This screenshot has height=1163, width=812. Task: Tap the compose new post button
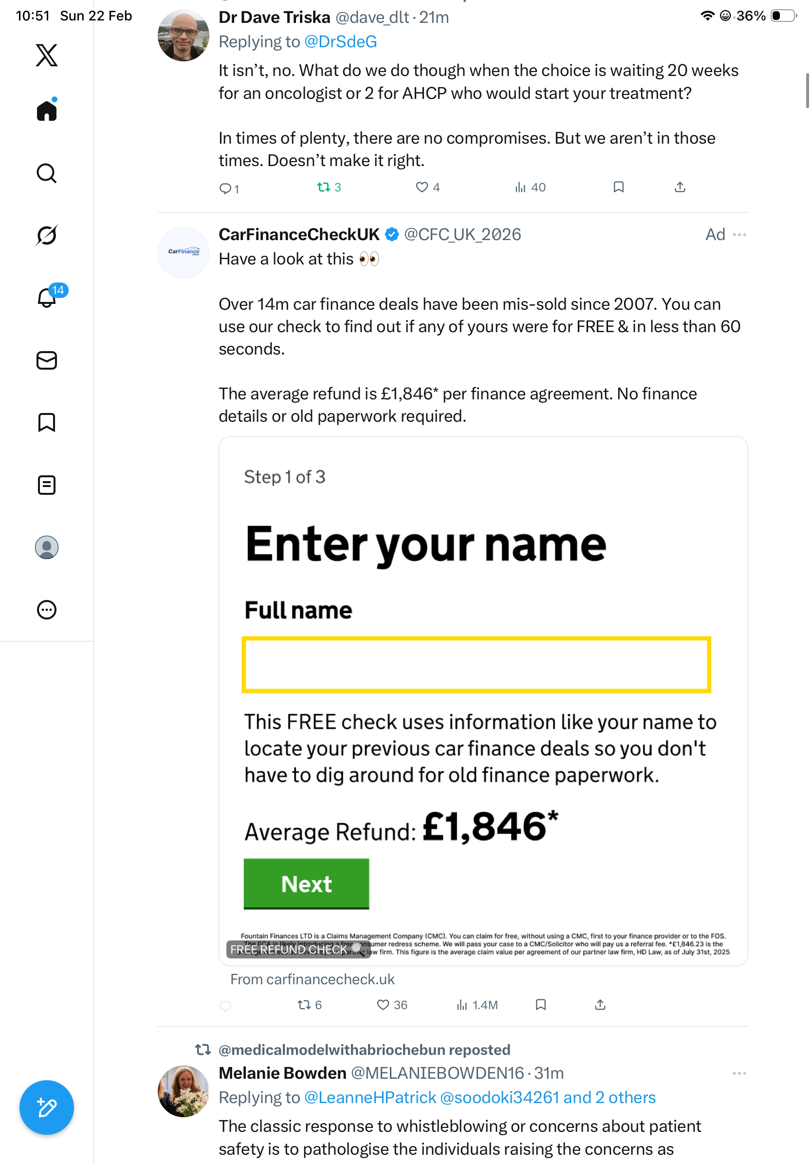point(47,1107)
